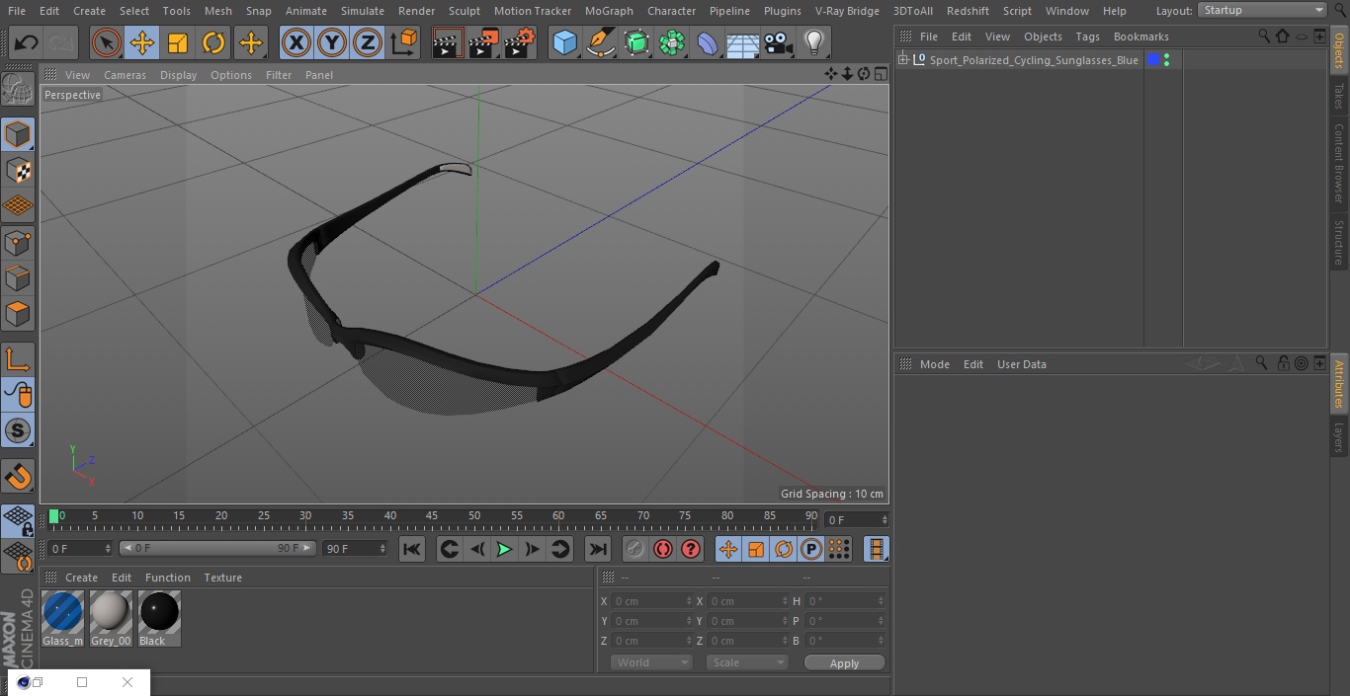This screenshot has height=696, width=1350.
Task: Switch to the Content Browser side tab
Action: tap(1339, 163)
